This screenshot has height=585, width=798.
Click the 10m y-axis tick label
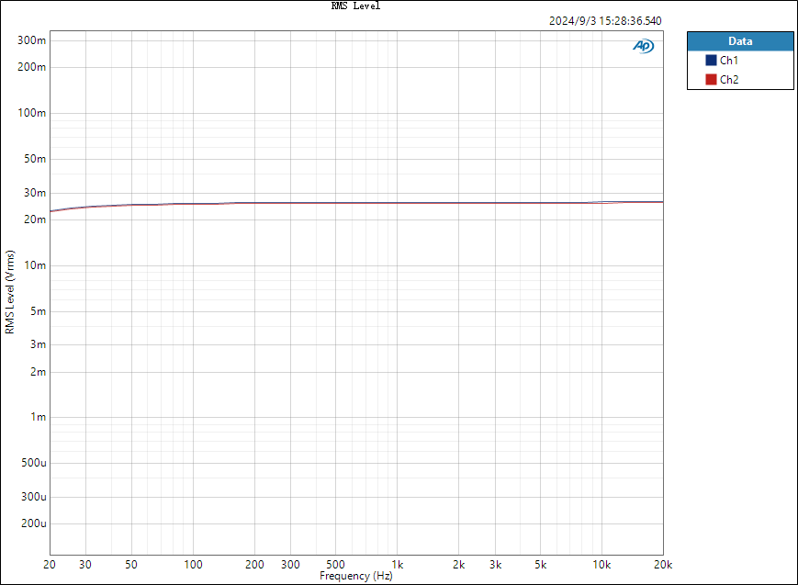pyautogui.click(x=35, y=265)
